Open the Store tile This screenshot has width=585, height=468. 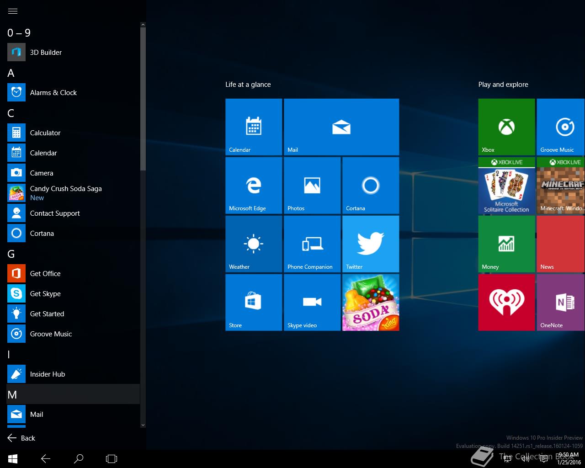(x=254, y=302)
